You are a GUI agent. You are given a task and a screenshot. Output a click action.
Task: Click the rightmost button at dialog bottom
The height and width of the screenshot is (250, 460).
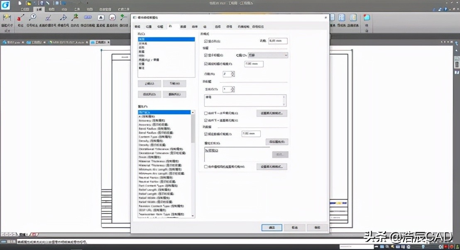point(317,228)
